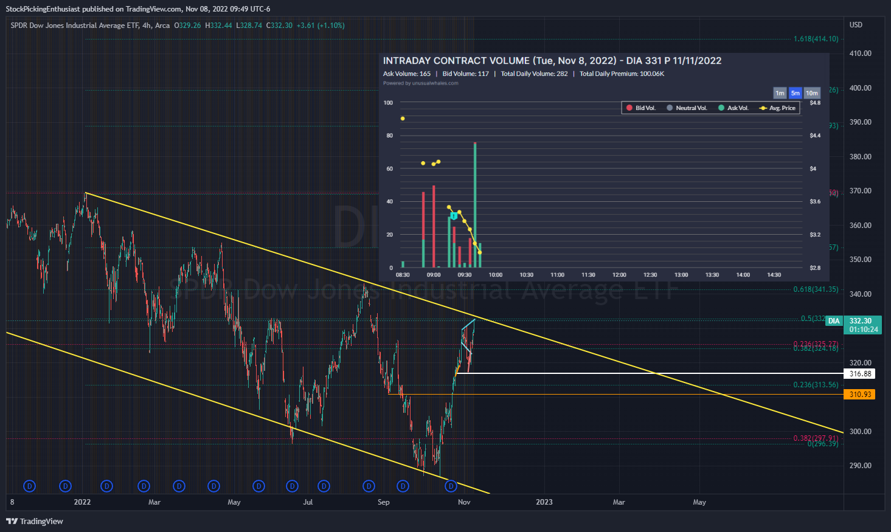Click the Intraday Contract Volume title
This screenshot has height=532, width=891.
pyautogui.click(x=552, y=61)
